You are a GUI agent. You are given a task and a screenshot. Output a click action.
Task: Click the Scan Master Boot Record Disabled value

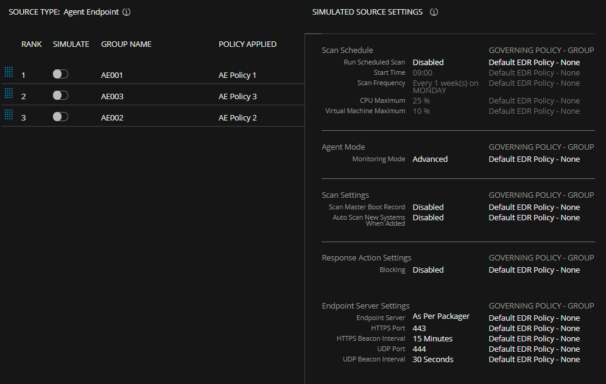(428, 207)
